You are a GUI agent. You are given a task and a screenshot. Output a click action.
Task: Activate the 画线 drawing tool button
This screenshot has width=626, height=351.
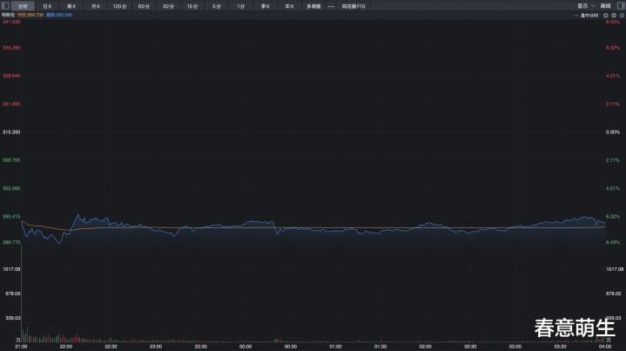click(606, 6)
